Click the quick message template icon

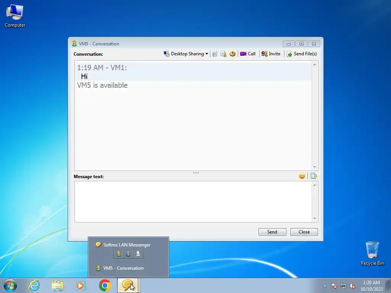point(314,176)
